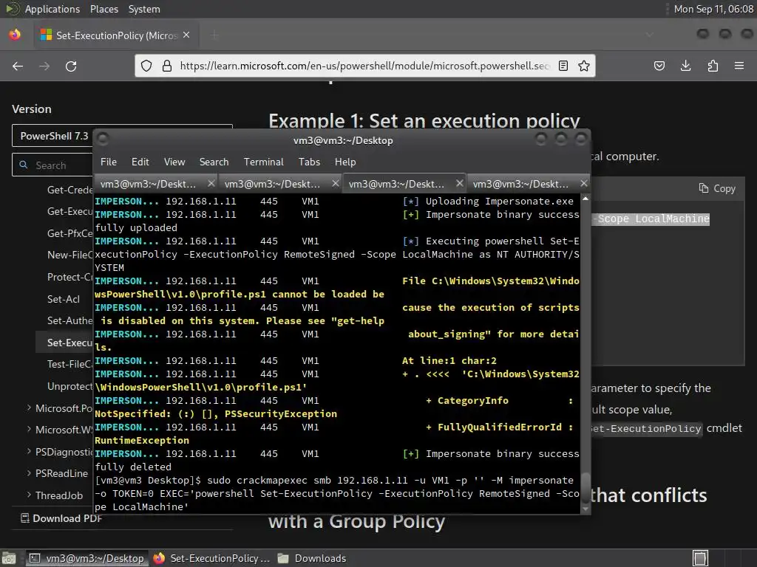
Task: Open Unprotect... sidebar link
Action: point(70,386)
